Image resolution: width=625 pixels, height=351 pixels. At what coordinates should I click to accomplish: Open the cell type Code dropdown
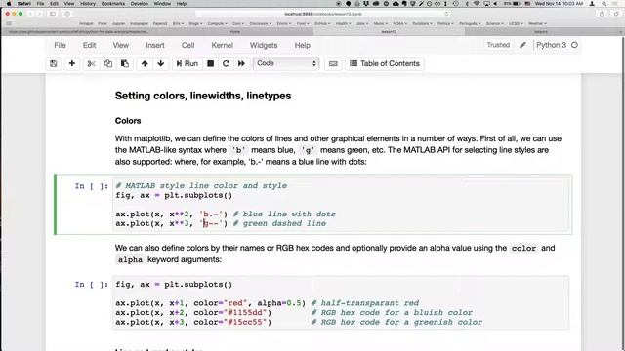coord(286,63)
